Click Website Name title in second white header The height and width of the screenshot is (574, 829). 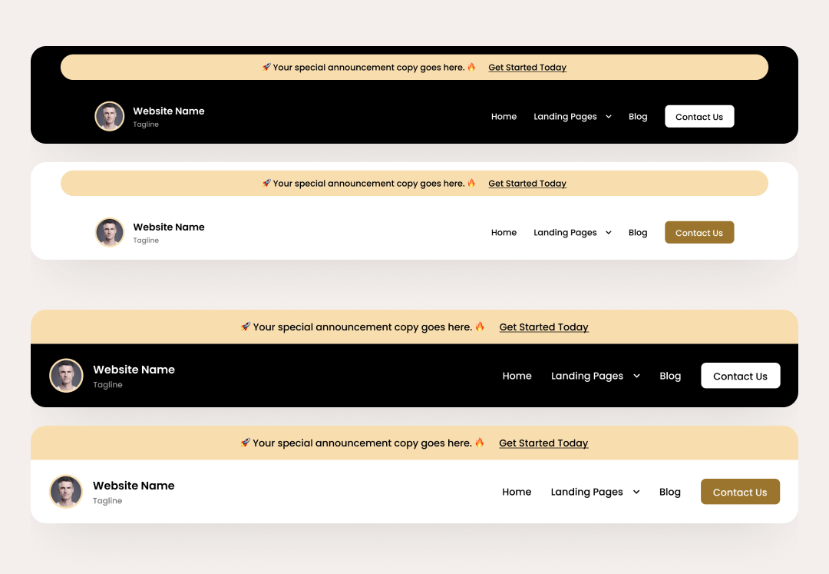click(x=169, y=227)
